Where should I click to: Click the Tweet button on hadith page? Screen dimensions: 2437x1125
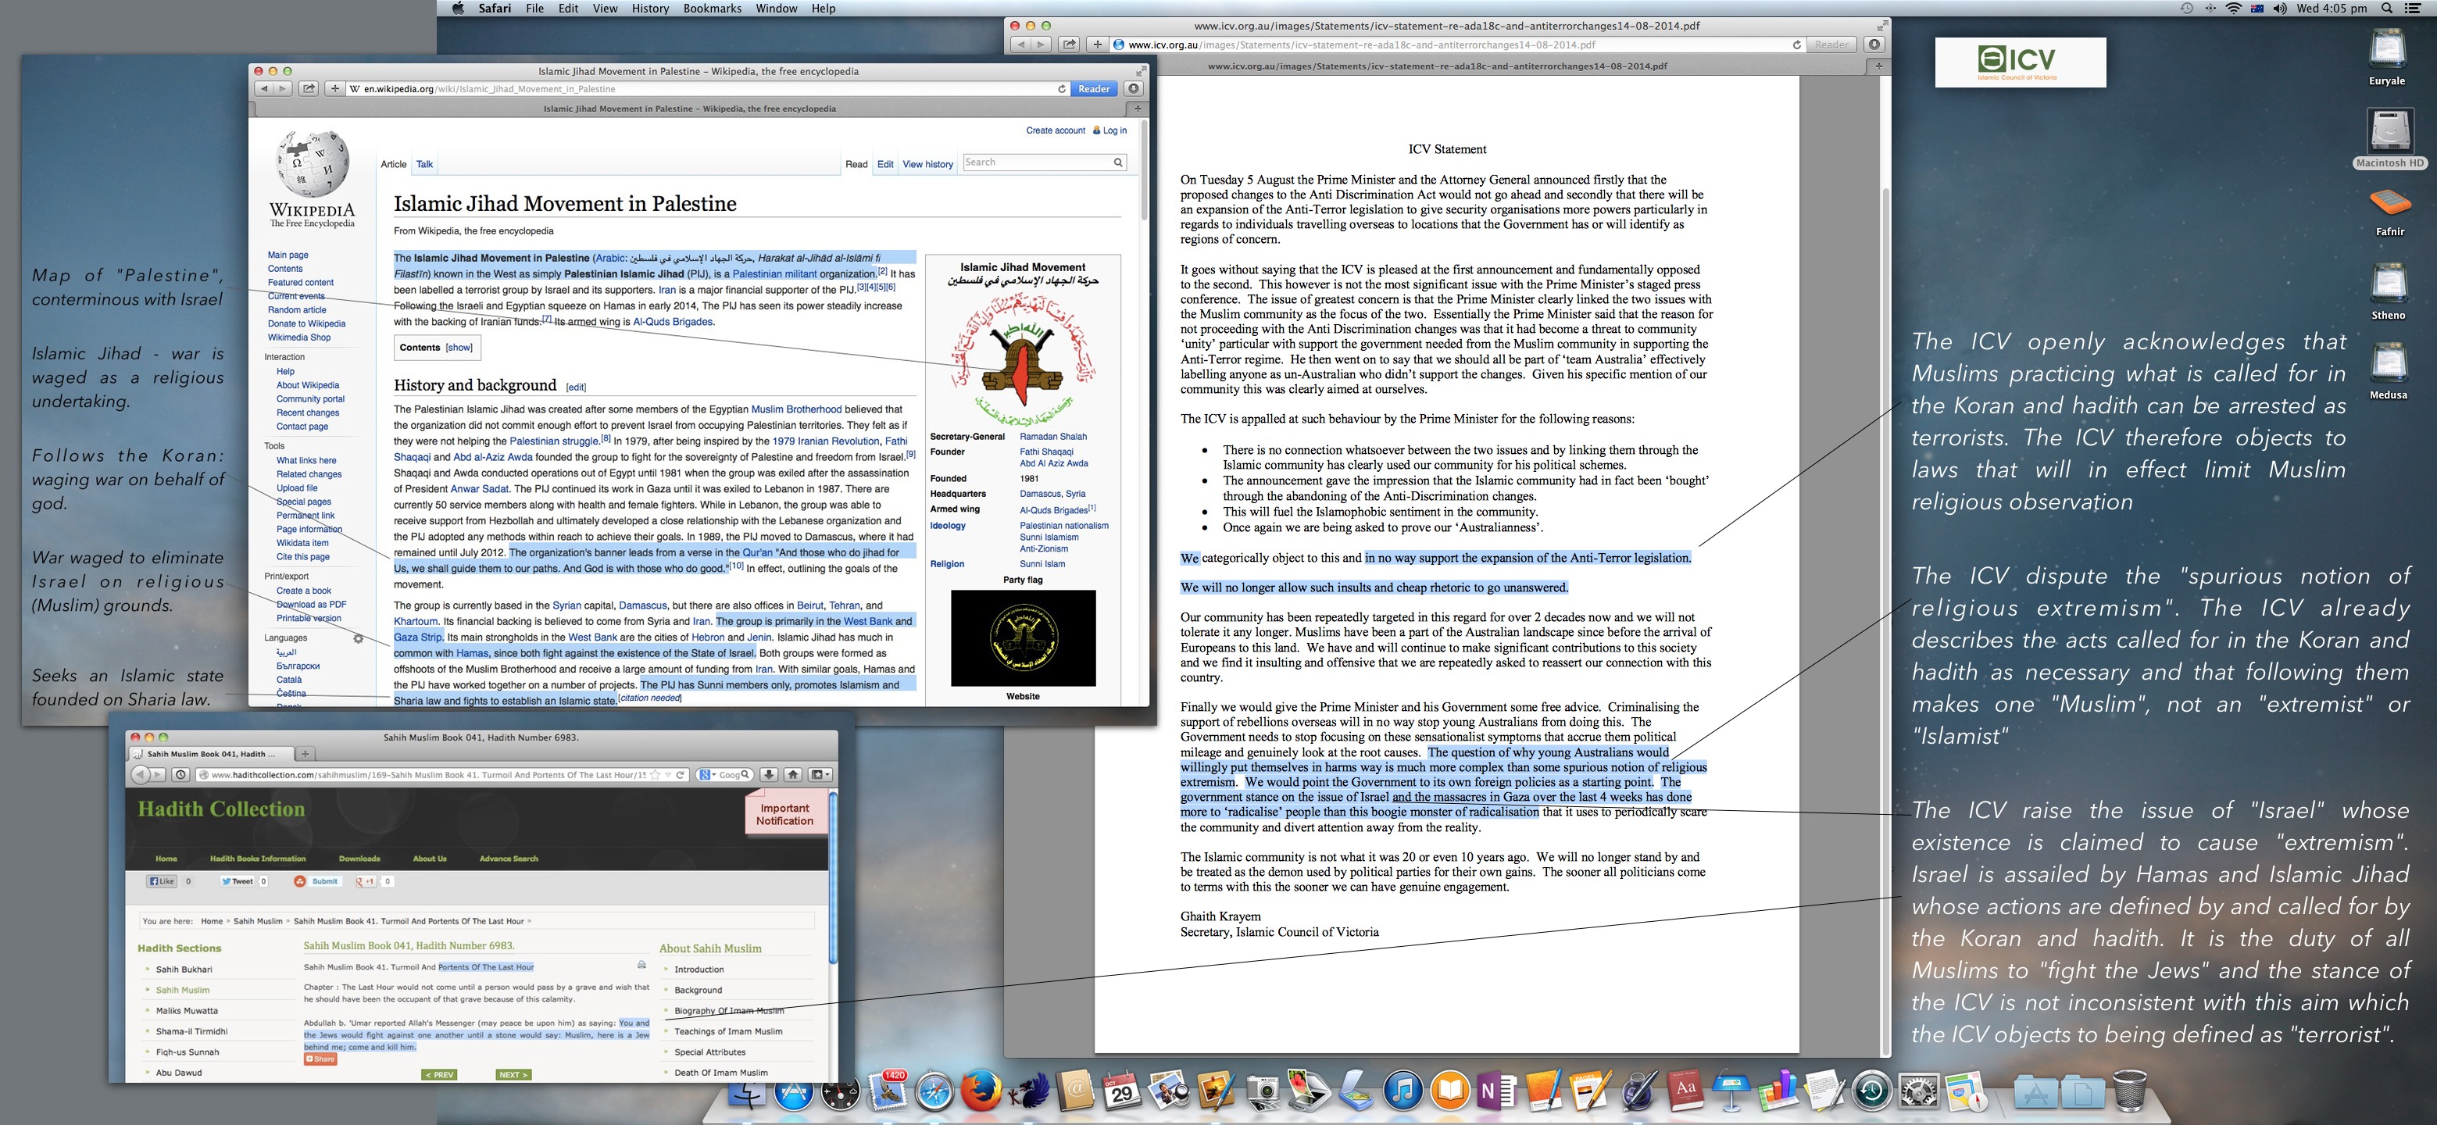click(x=238, y=881)
